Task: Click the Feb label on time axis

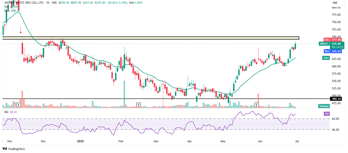Action: (x=121, y=141)
